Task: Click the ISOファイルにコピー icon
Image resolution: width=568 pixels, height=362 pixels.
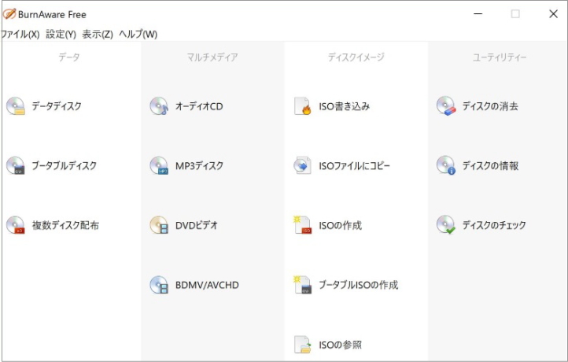Action: click(x=303, y=166)
